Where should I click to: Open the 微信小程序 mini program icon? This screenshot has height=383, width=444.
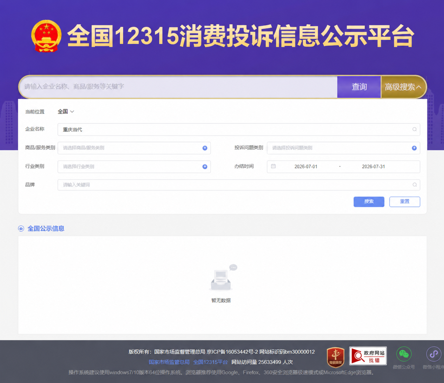pos(434,354)
